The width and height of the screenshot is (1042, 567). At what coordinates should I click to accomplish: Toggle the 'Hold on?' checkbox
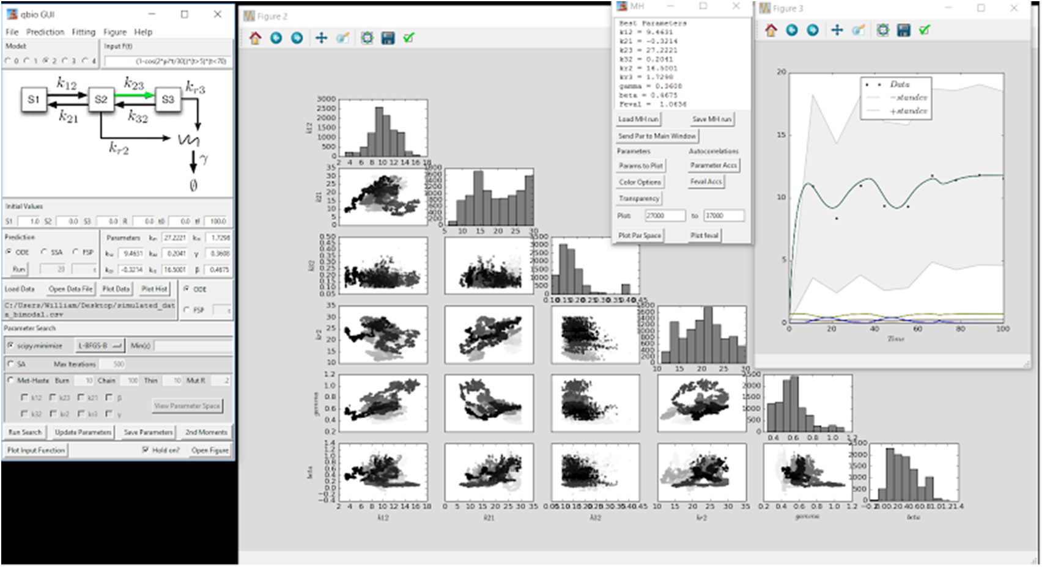click(146, 450)
